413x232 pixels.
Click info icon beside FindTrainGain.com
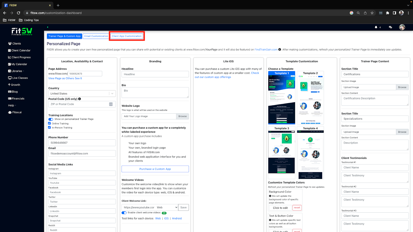280,49
